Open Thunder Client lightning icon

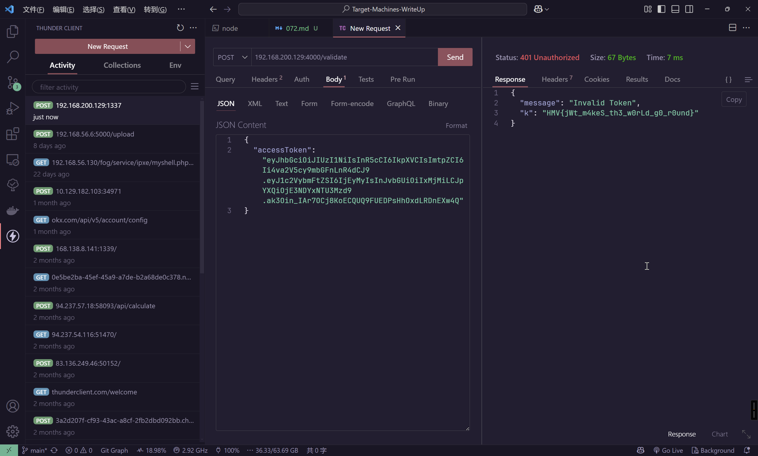pyautogui.click(x=13, y=236)
